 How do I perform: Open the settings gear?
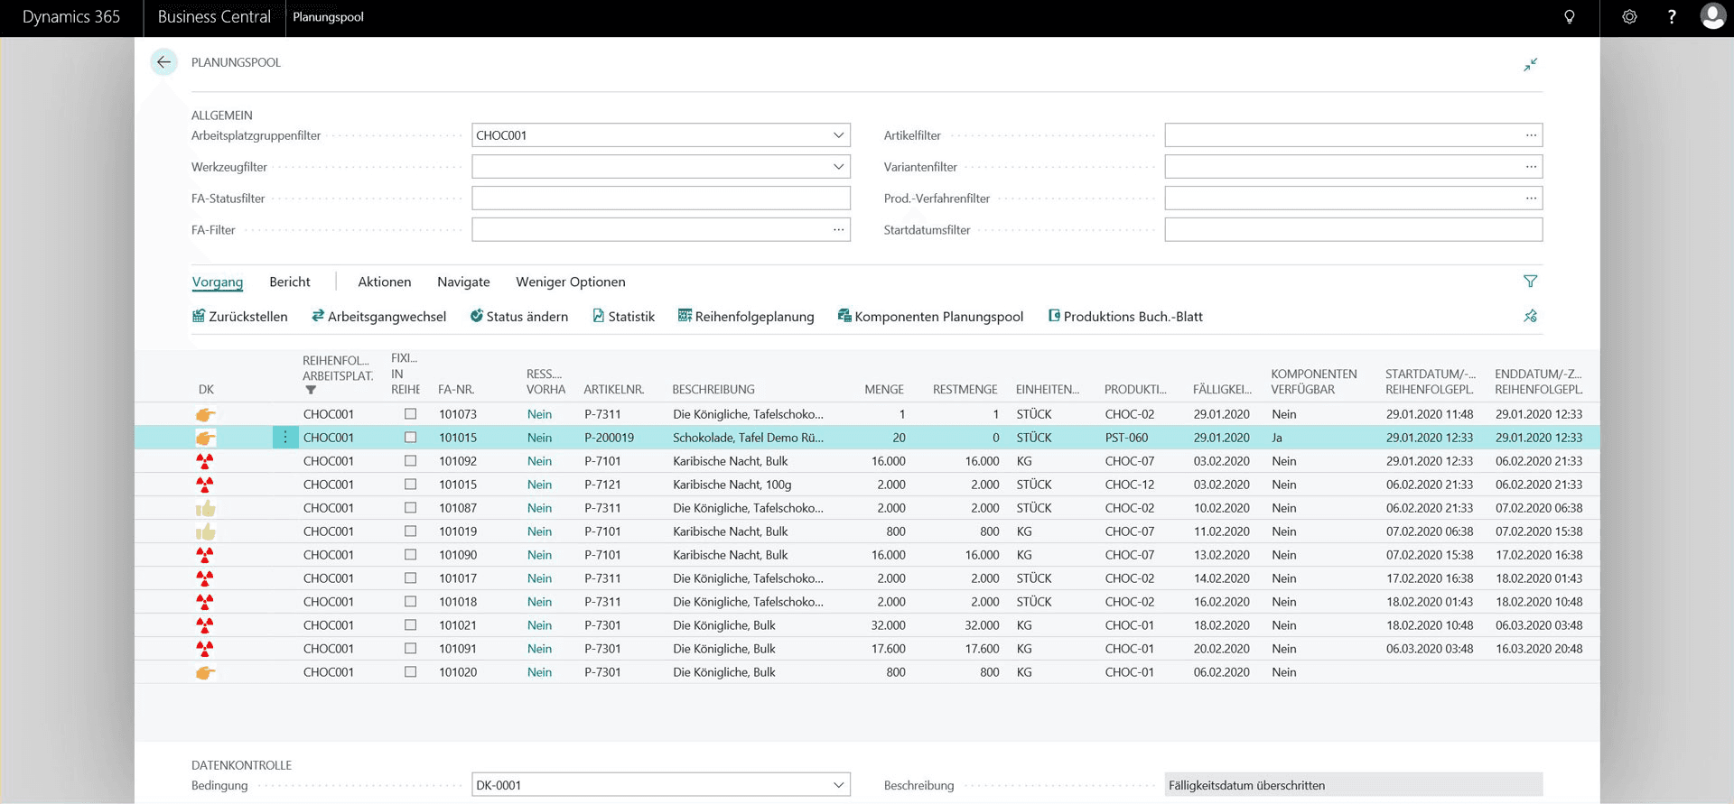1629,17
